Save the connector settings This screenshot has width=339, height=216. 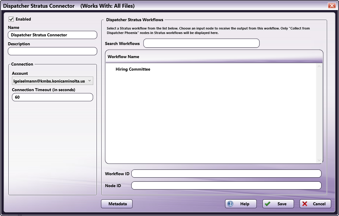point(278,204)
